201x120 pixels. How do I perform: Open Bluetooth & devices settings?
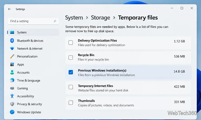(33, 41)
